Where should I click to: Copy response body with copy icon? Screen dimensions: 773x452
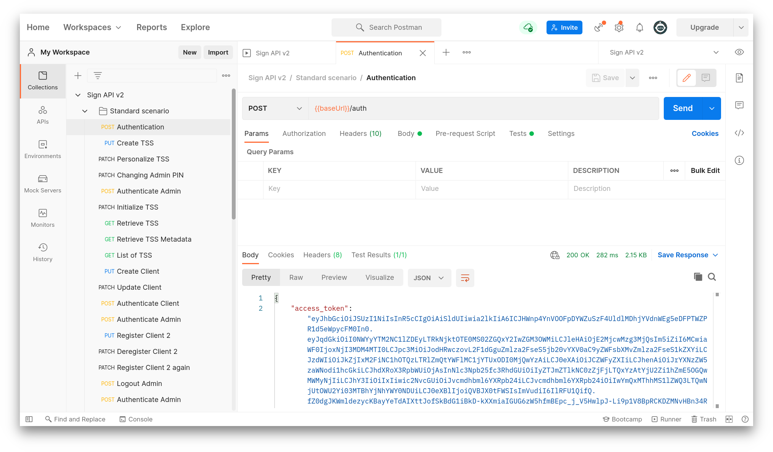(698, 277)
